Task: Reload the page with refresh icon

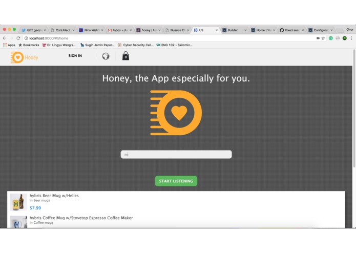Action: [x=18, y=38]
